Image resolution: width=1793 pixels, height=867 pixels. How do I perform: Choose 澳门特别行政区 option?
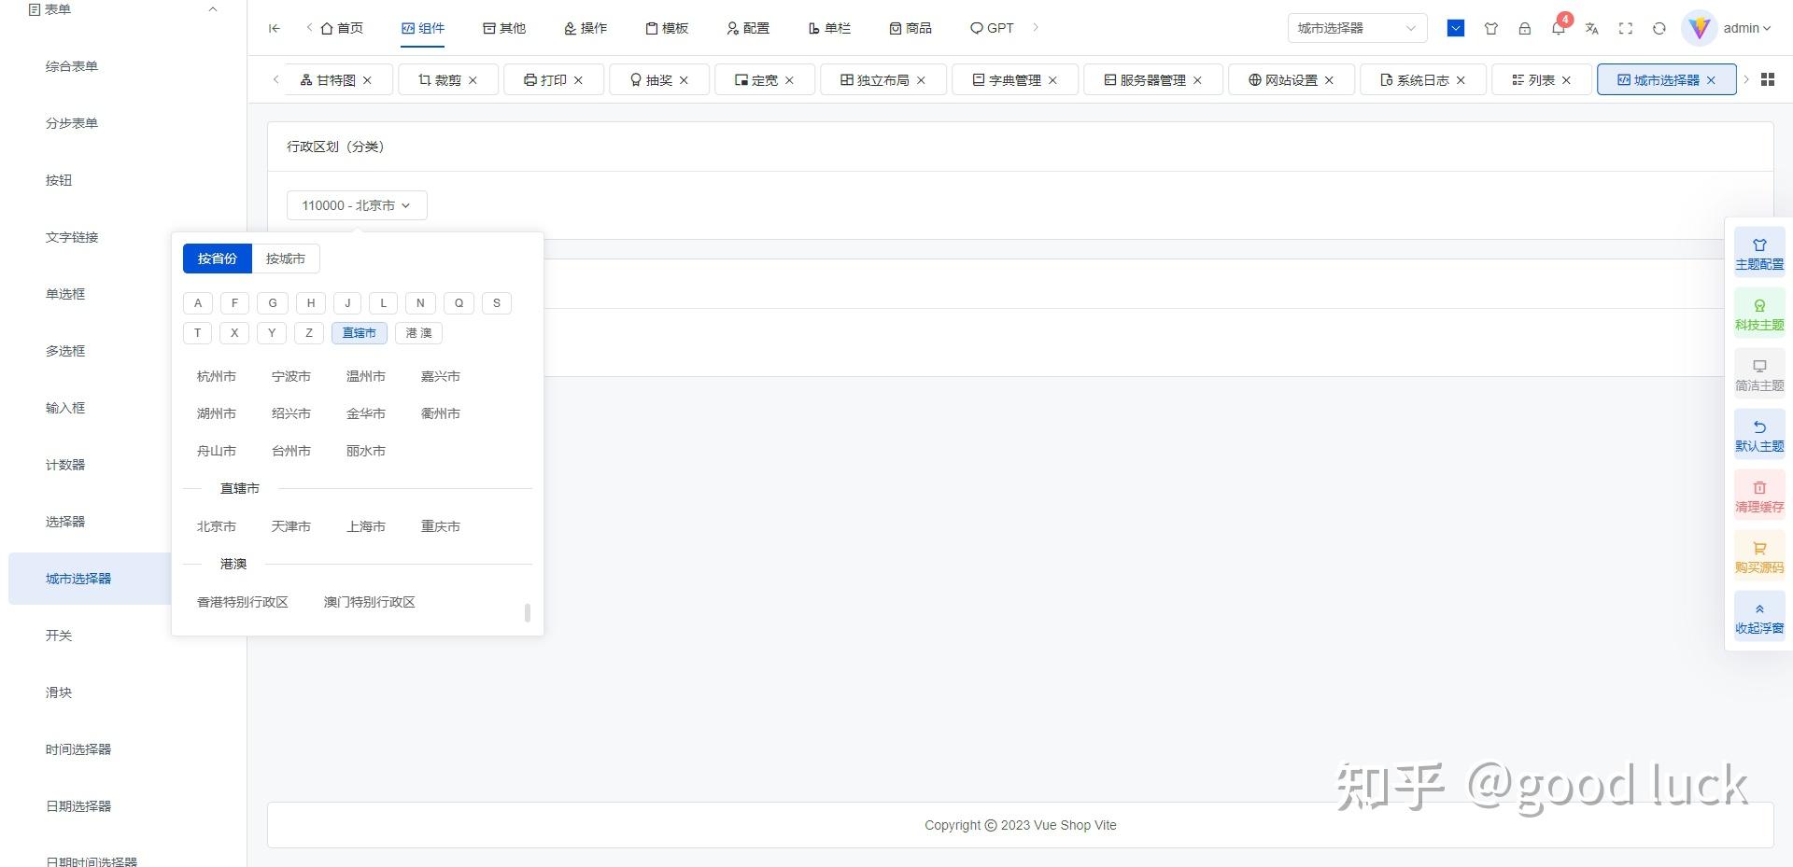click(x=370, y=602)
